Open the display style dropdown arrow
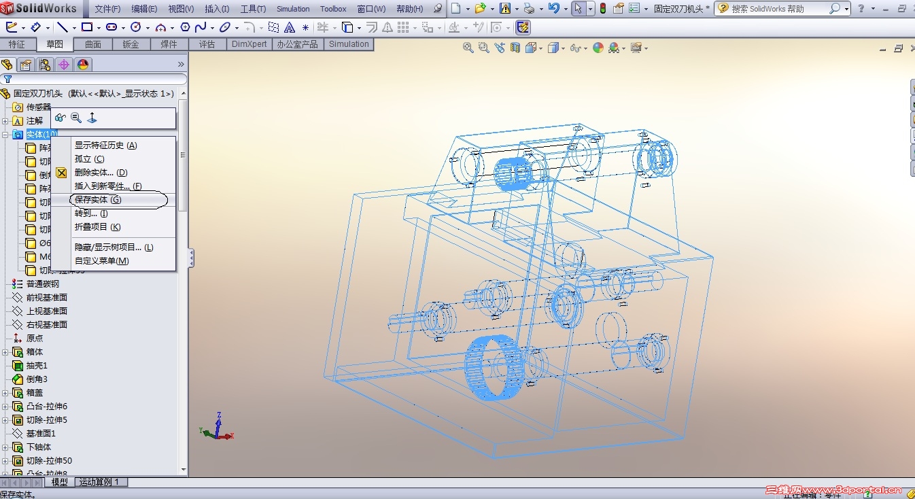915x499 pixels. point(564,48)
